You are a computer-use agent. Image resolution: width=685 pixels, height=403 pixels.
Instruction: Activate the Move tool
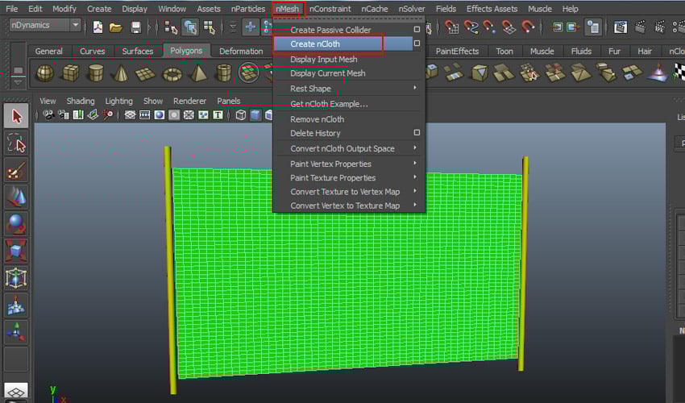pyautogui.click(x=17, y=197)
